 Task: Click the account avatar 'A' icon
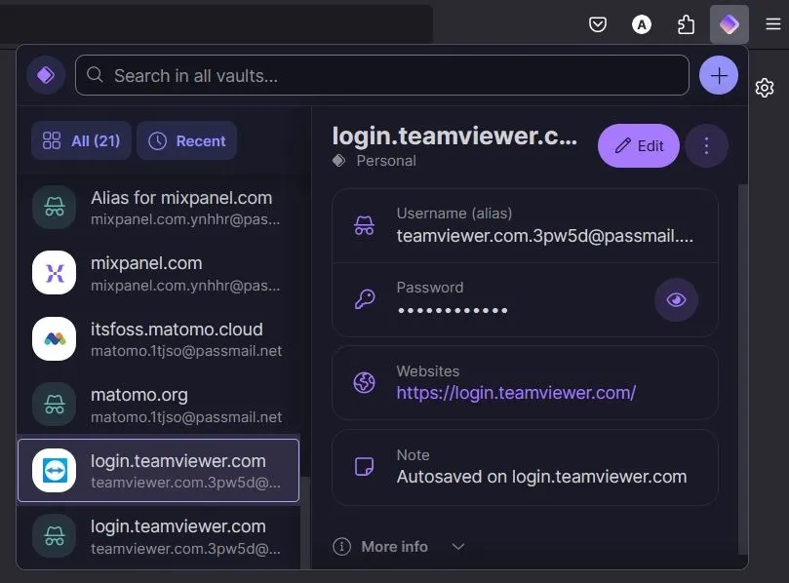(642, 24)
